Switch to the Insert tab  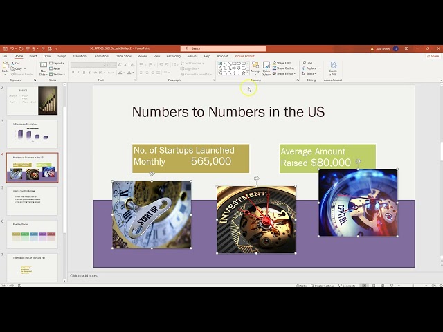tap(33, 56)
